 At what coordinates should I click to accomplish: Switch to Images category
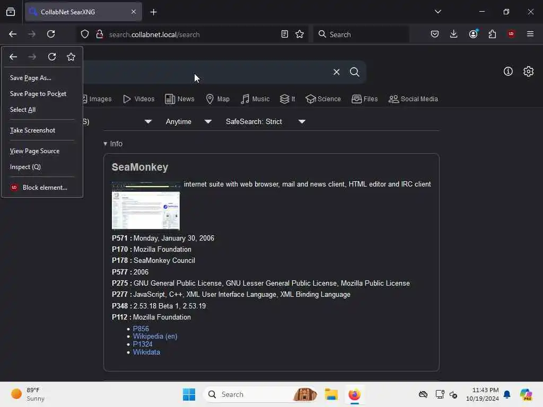pos(98,99)
